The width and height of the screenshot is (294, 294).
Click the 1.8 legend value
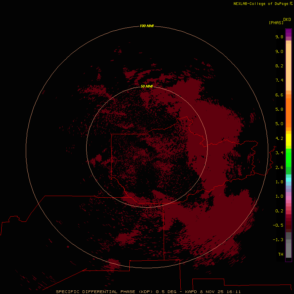279,182
